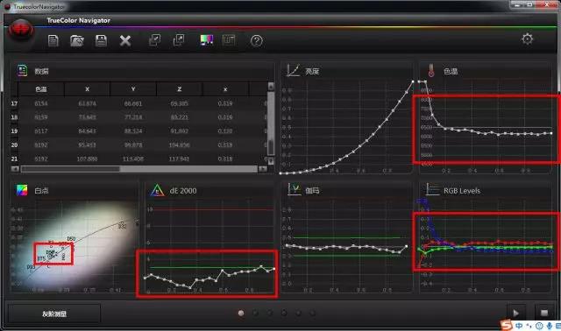The height and width of the screenshot is (331, 561).
Task: Select the last page indicator dot
Action: (312, 313)
